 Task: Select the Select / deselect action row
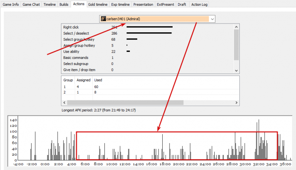click(x=148, y=33)
